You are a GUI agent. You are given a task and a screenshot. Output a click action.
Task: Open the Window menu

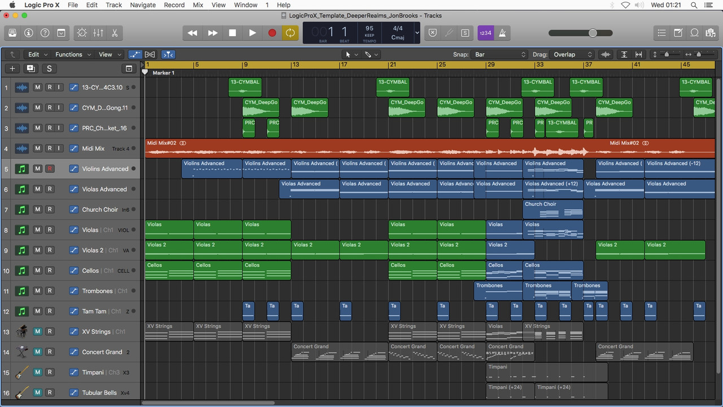[x=246, y=5]
